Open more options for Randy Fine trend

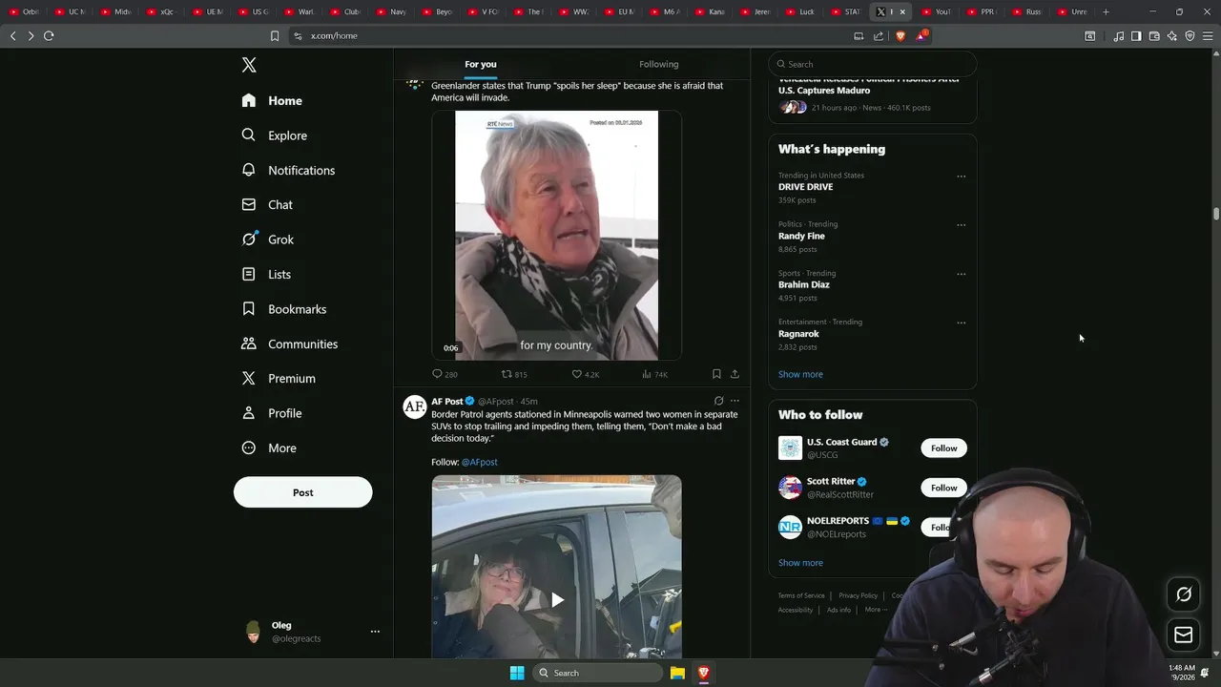961,225
